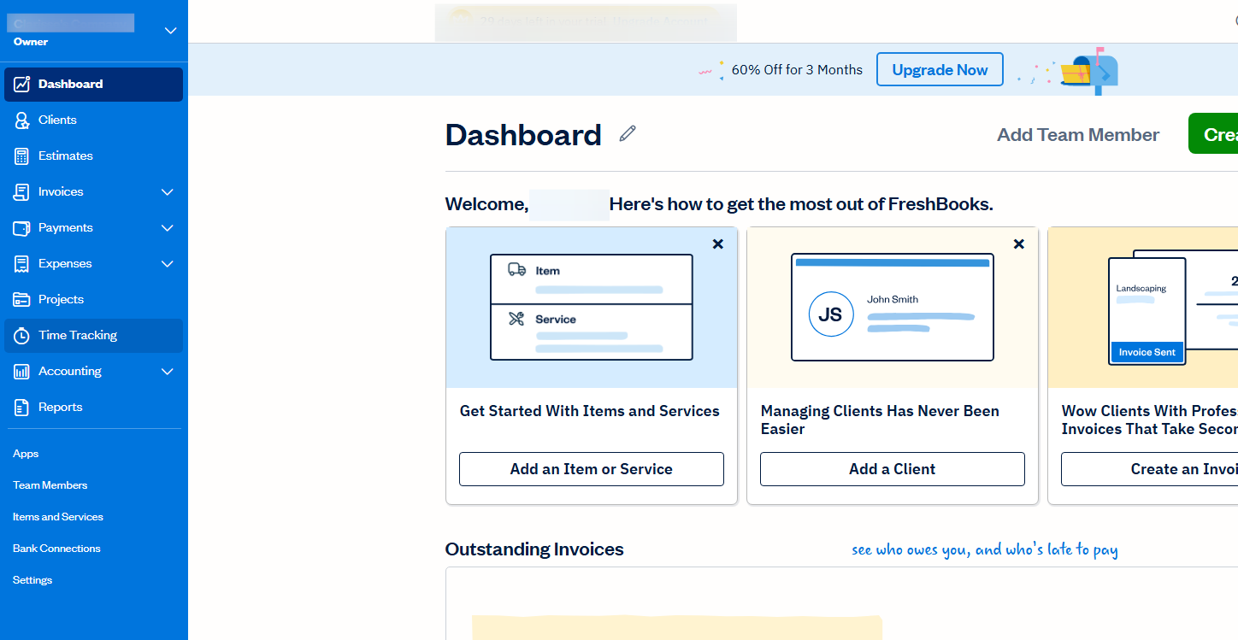Navigate to Reports in the sidebar
Image resolution: width=1238 pixels, height=640 pixels.
point(94,407)
